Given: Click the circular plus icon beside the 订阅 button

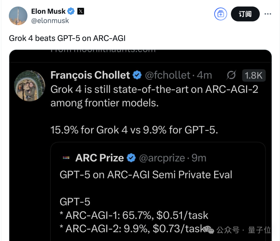Looking at the screenshot, I should [x=220, y=14].
